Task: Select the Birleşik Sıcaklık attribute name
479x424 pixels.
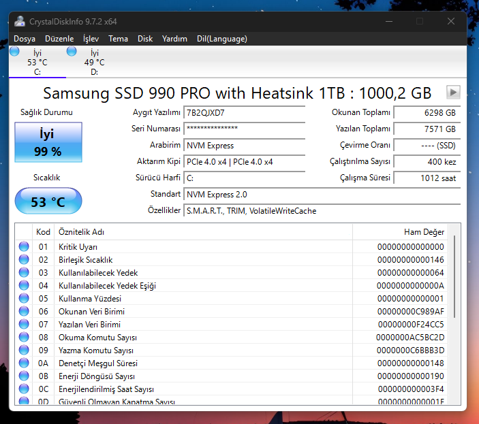Action: (x=86, y=259)
